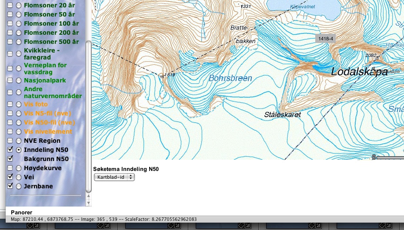Open the Kartblad-id dropdown
The width and height of the screenshot is (404, 230).
(x=114, y=177)
